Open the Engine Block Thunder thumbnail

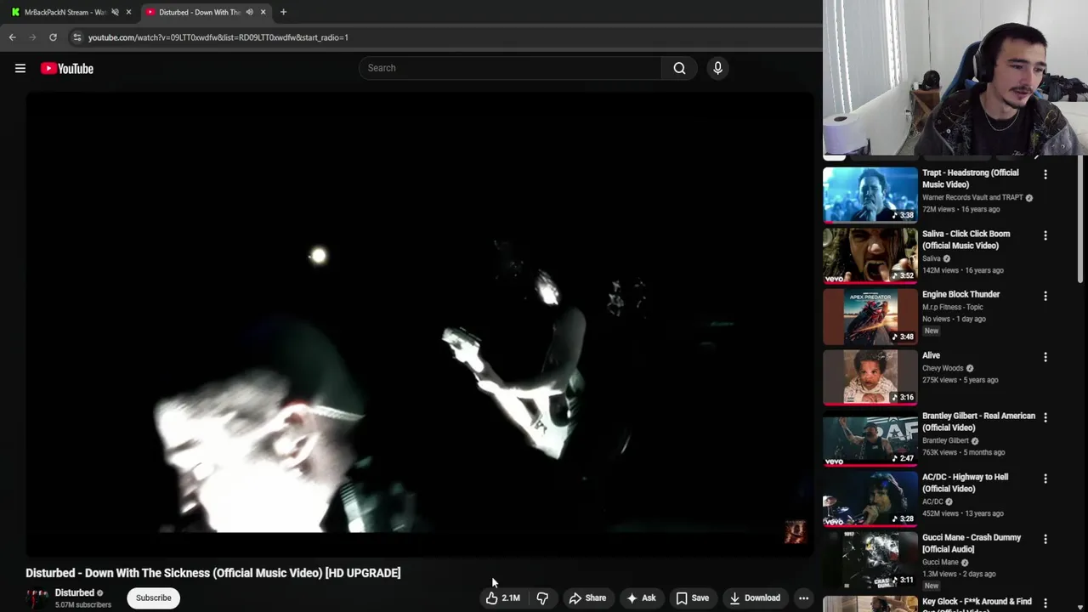pyautogui.click(x=870, y=316)
